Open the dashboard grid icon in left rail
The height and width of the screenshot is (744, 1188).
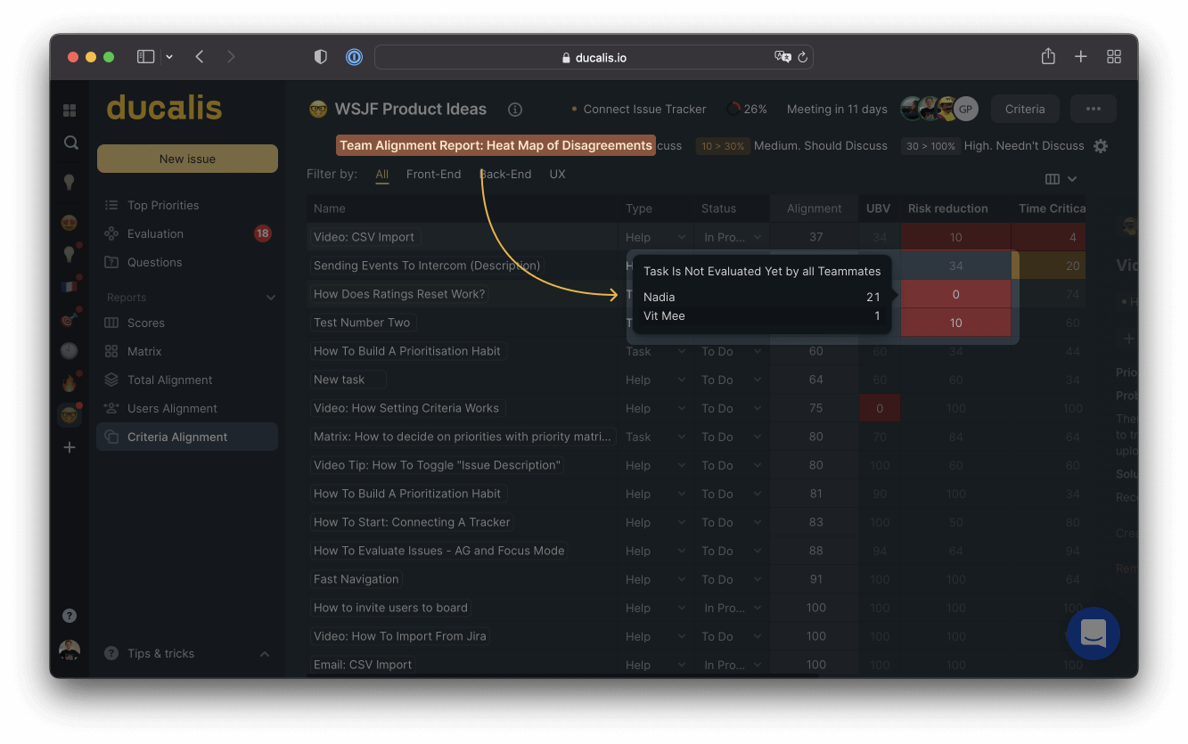coord(70,110)
